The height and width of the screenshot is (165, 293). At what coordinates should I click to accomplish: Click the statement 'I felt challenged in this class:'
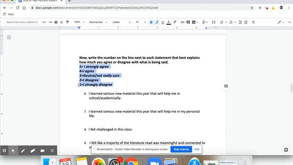(111, 129)
